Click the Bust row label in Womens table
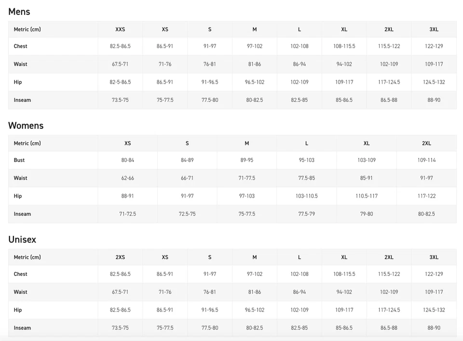Image resolution: width=463 pixels, height=341 pixels. point(19,160)
